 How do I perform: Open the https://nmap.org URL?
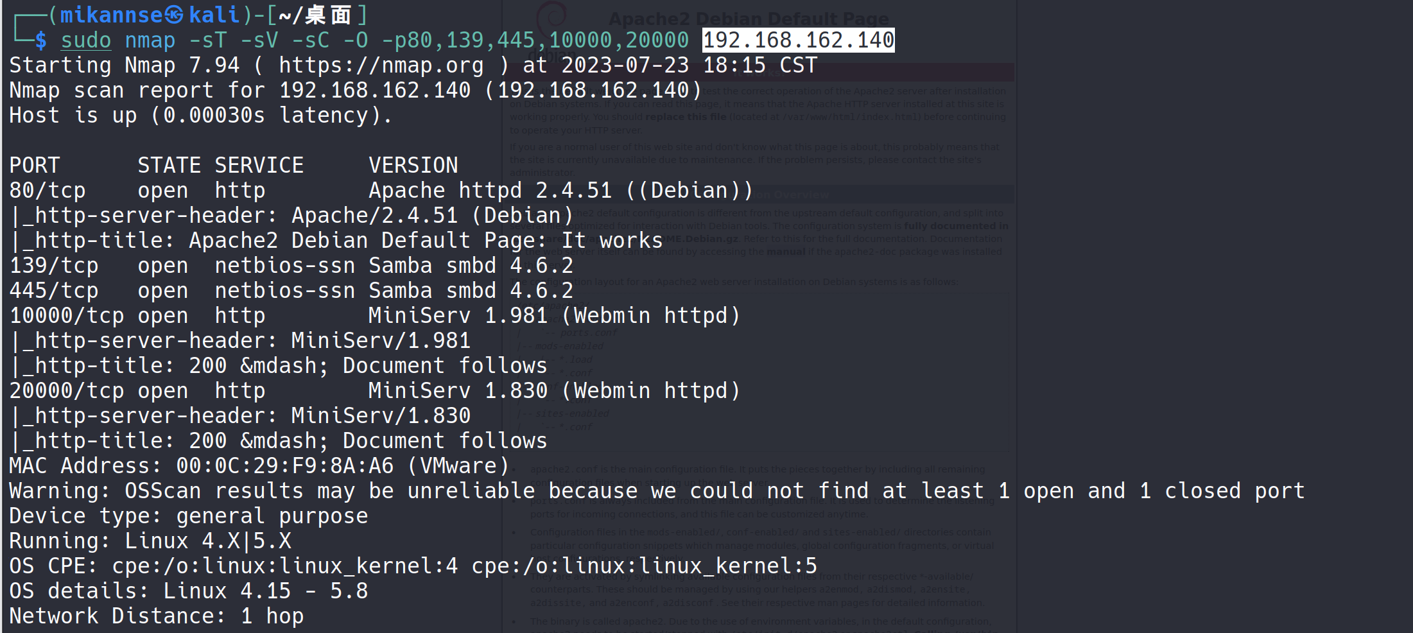coord(381,65)
